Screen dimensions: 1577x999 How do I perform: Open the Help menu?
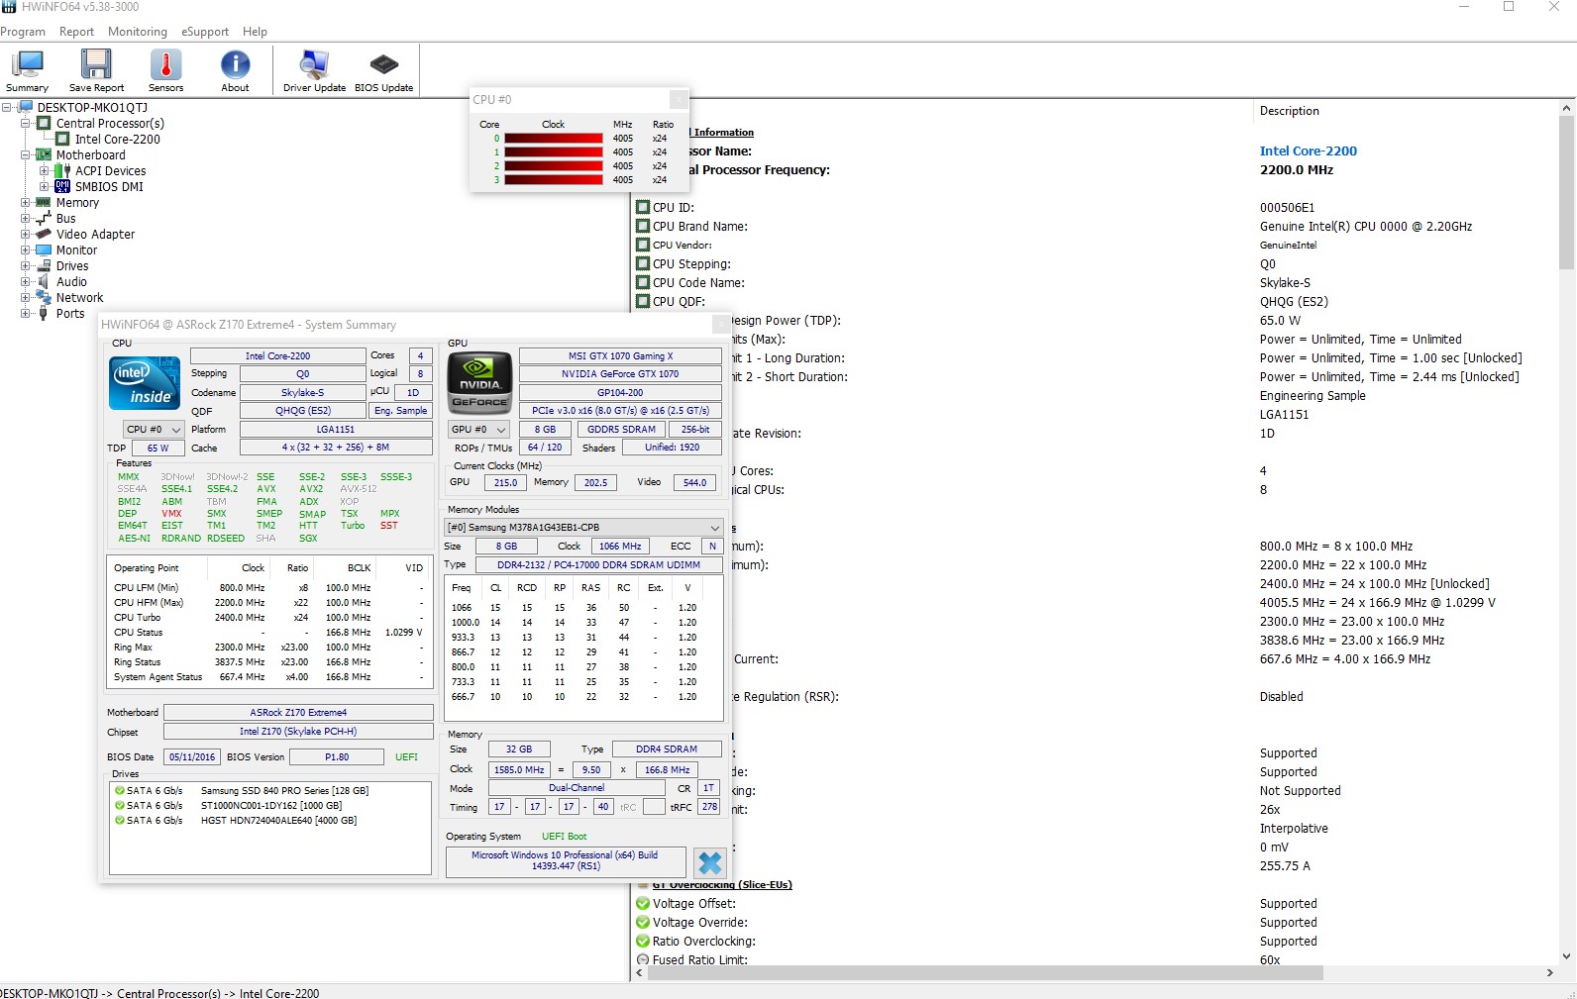coord(255,32)
